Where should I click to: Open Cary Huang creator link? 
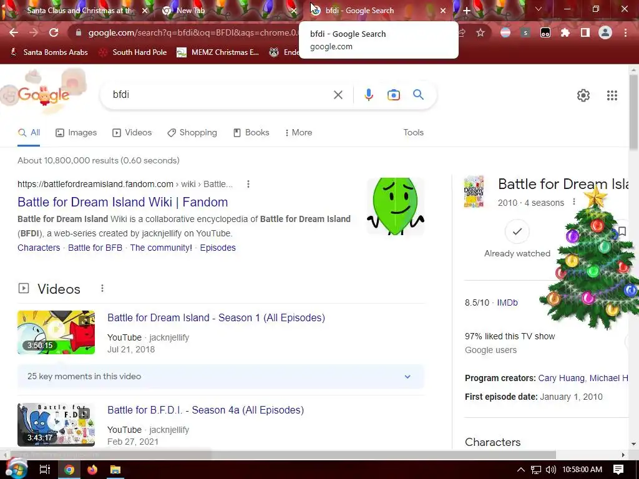(x=561, y=378)
